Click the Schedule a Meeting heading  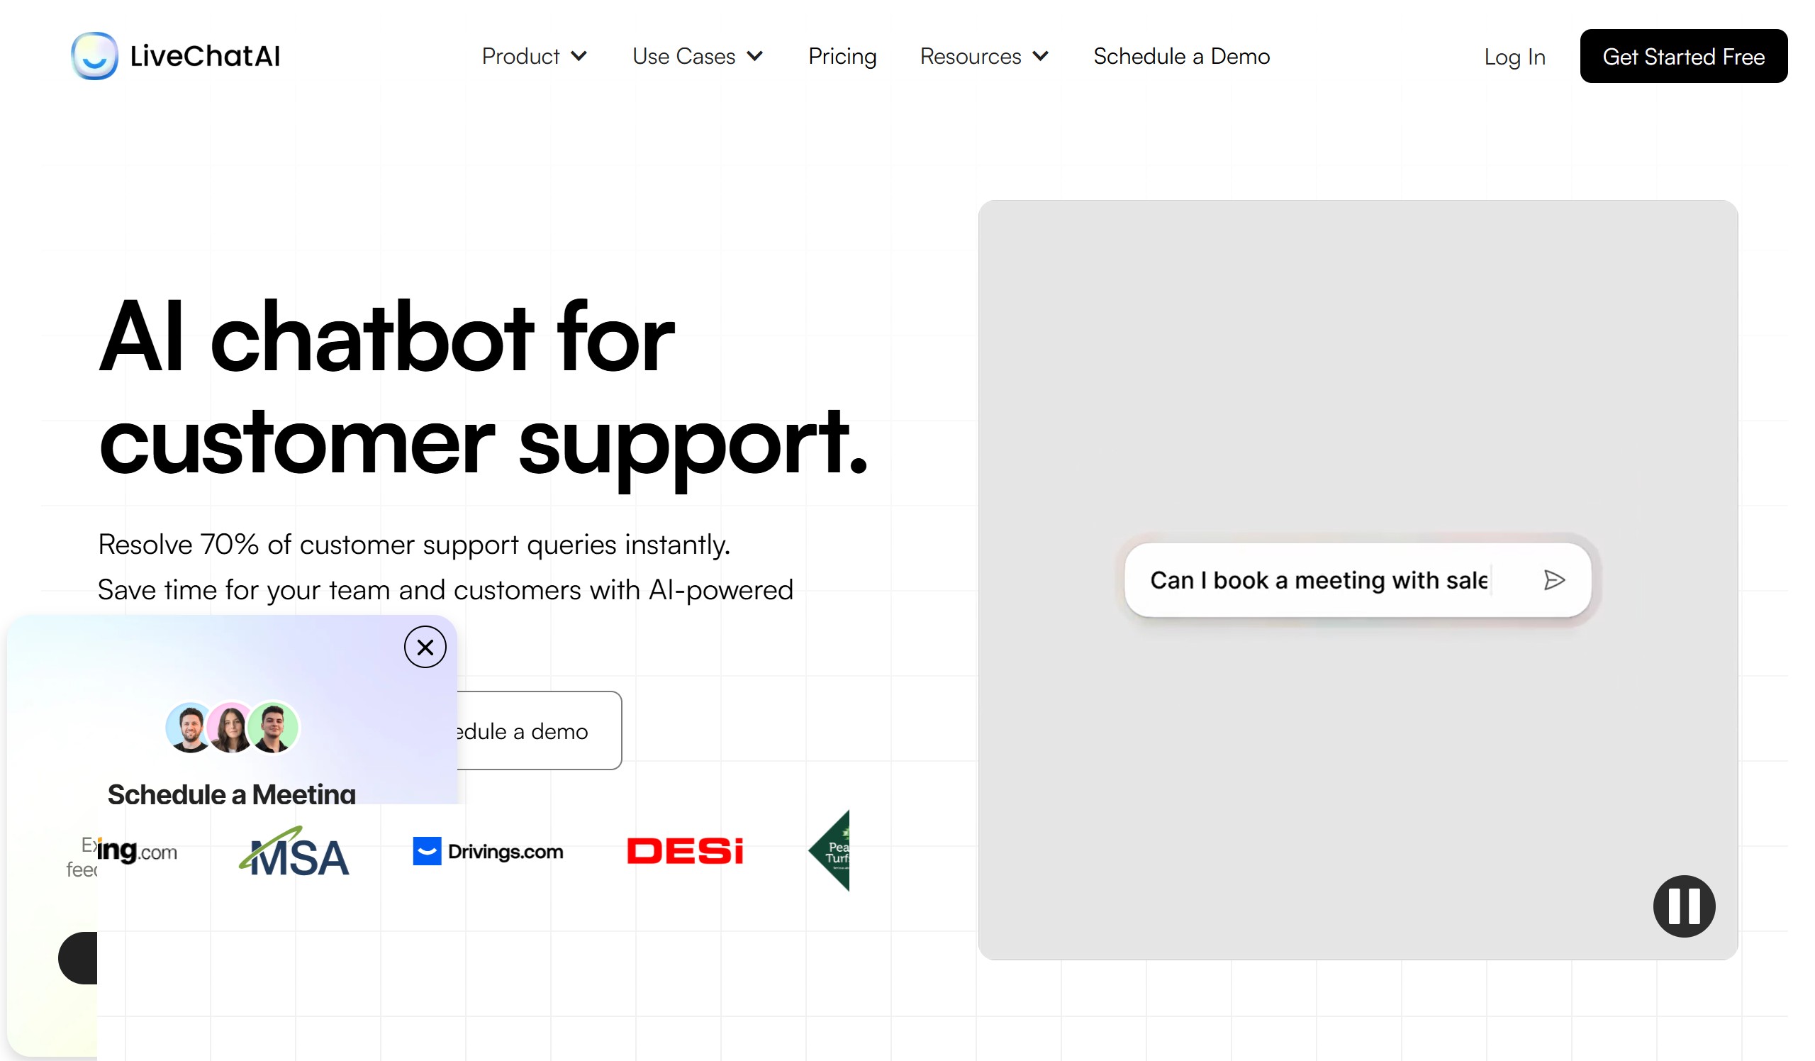click(231, 794)
